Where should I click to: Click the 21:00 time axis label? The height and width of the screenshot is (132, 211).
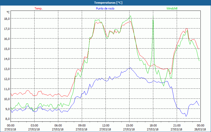click(177, 126)
